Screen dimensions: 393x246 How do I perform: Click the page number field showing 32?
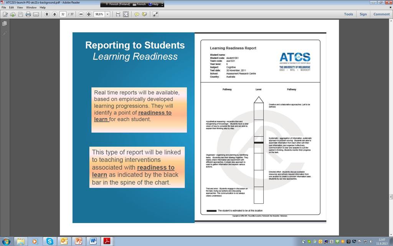point(63,14)
